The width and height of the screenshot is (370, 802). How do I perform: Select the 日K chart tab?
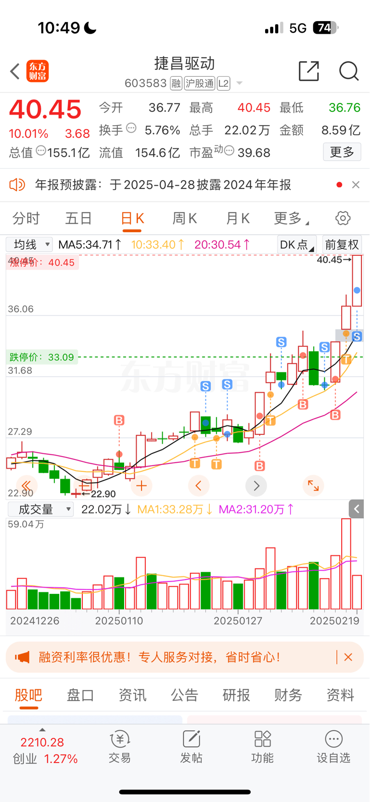132,219
